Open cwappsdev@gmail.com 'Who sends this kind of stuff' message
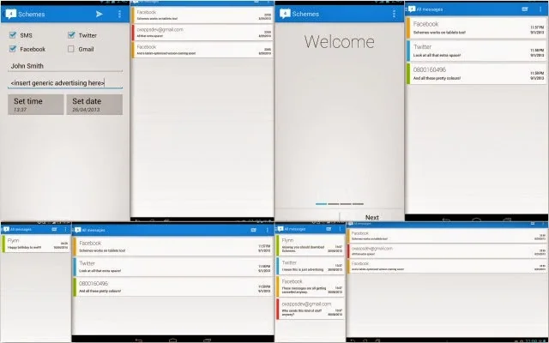The width and height of the screenshot is (549, 343). pyautogui.click(x=311, y=309)
